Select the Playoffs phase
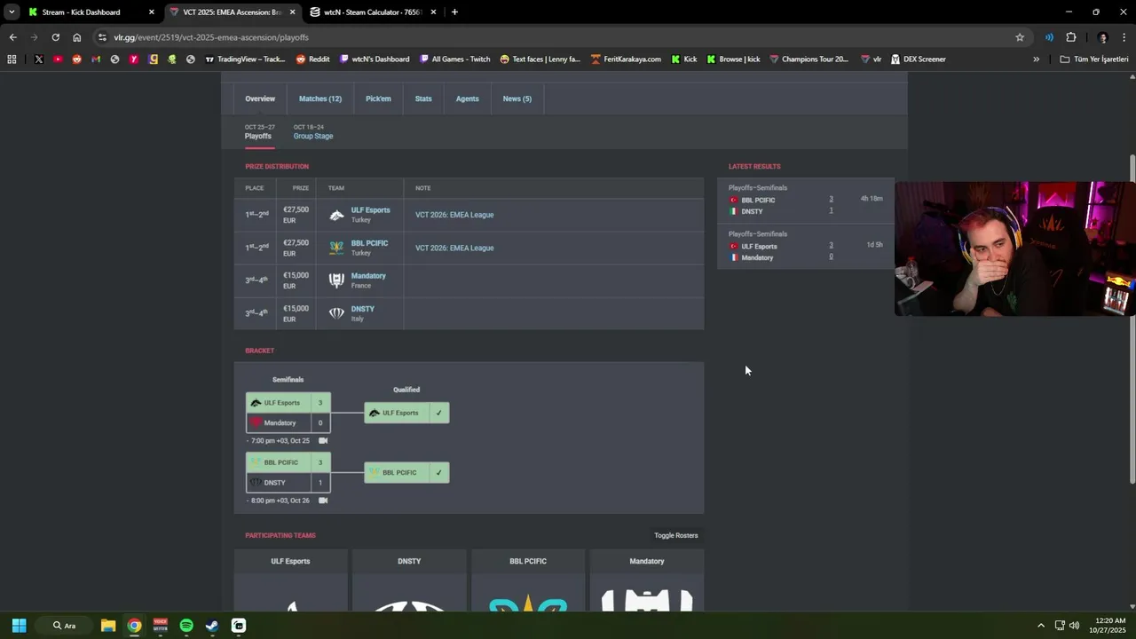This screenshot has height=639, width=1136. (258, 132)
